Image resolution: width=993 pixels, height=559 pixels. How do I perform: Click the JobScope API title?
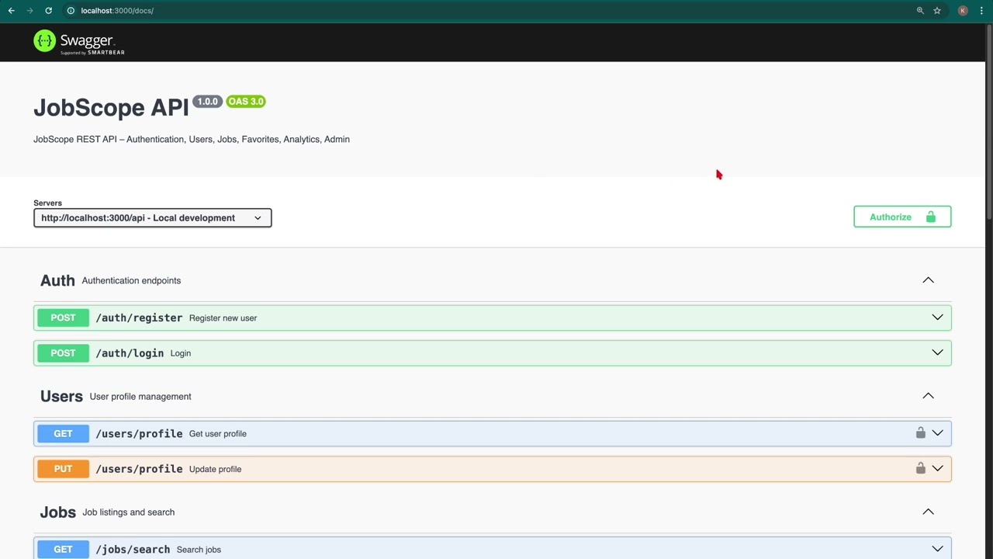pyautogui.click(x=111, y=107)
